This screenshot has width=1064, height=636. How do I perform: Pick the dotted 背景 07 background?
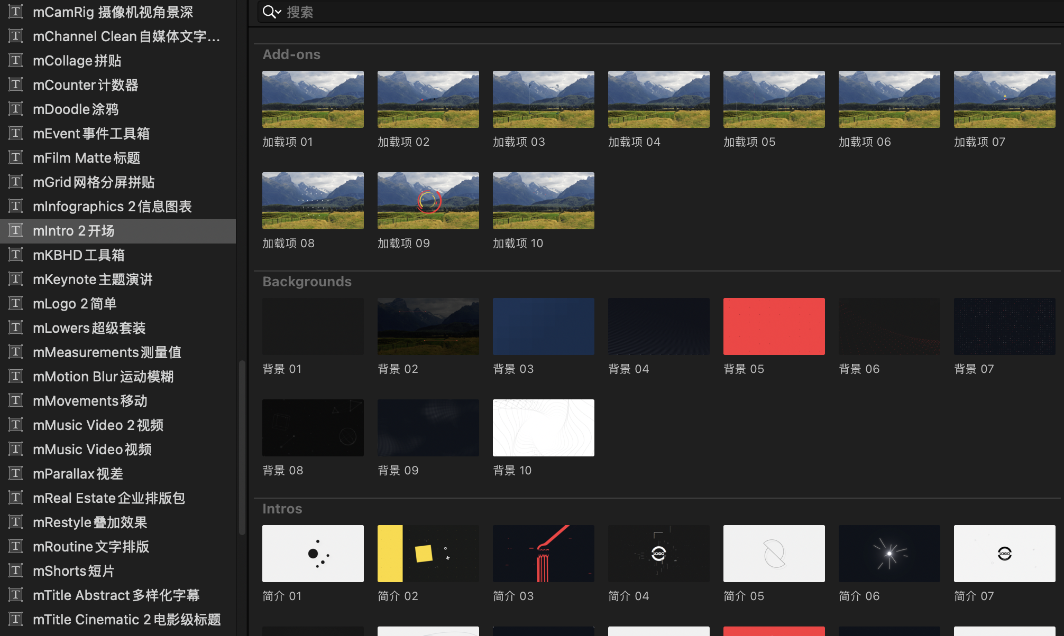tap(1005, 326)
